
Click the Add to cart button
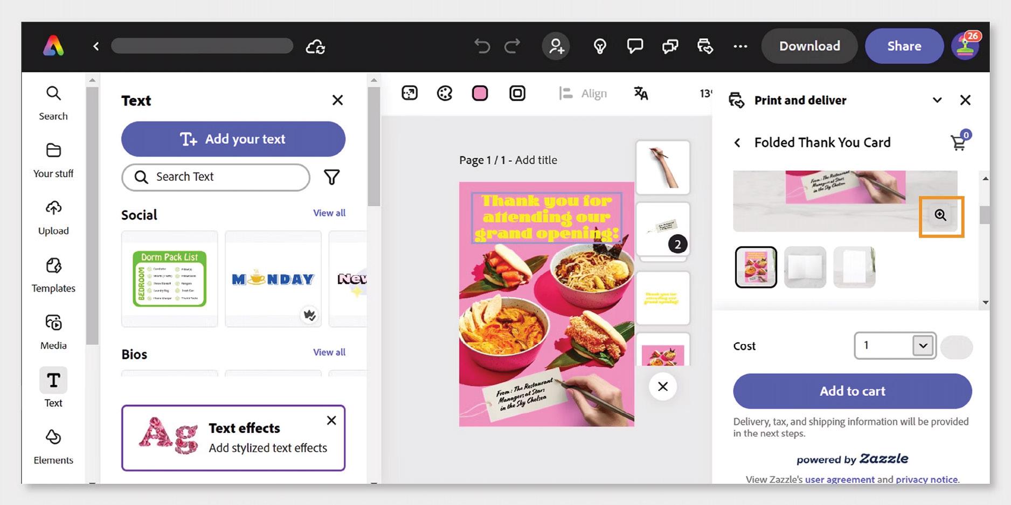(853, 391)
